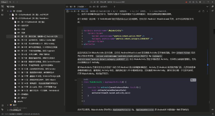This screenshot has height=116, width=215.
Task: Open document '03 - 前言'
Action: click(35, 29)
